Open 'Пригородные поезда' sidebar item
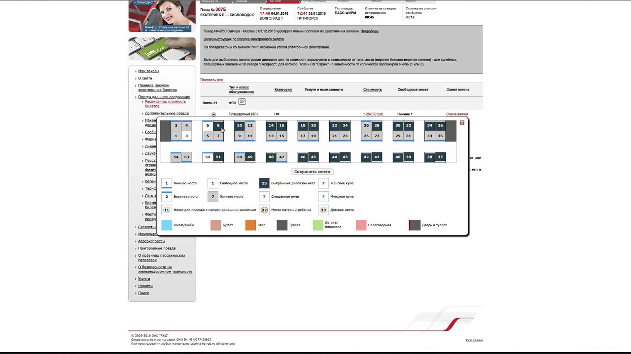Viewport: 631px width, 354px height. click(157, 248)
